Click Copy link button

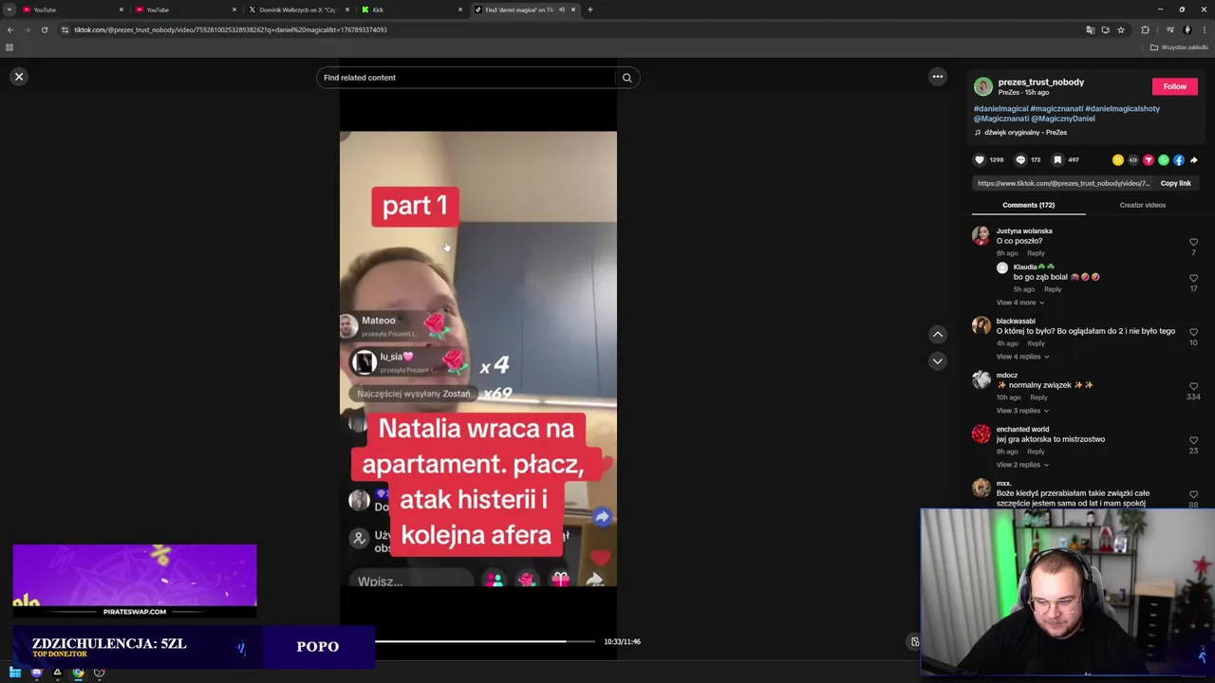[x=1175, y=184]
